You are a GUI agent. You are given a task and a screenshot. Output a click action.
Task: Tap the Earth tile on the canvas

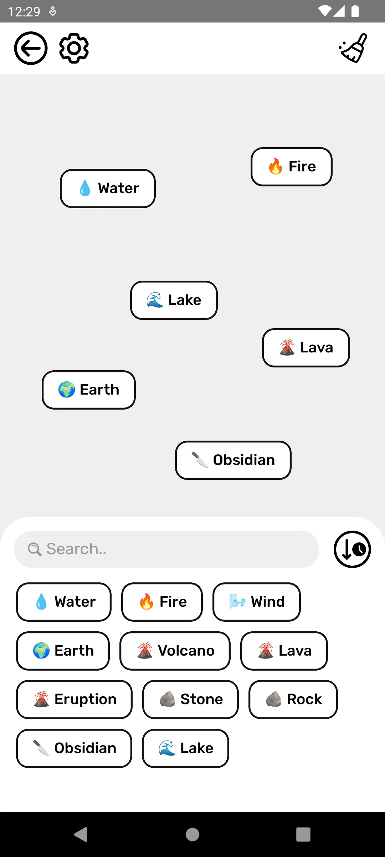tap(89, 390)
